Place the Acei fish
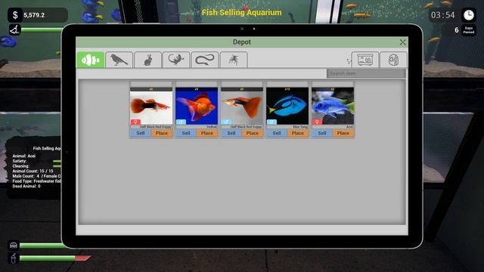Viewport: 484px width, 272px height. pos(343,133)
